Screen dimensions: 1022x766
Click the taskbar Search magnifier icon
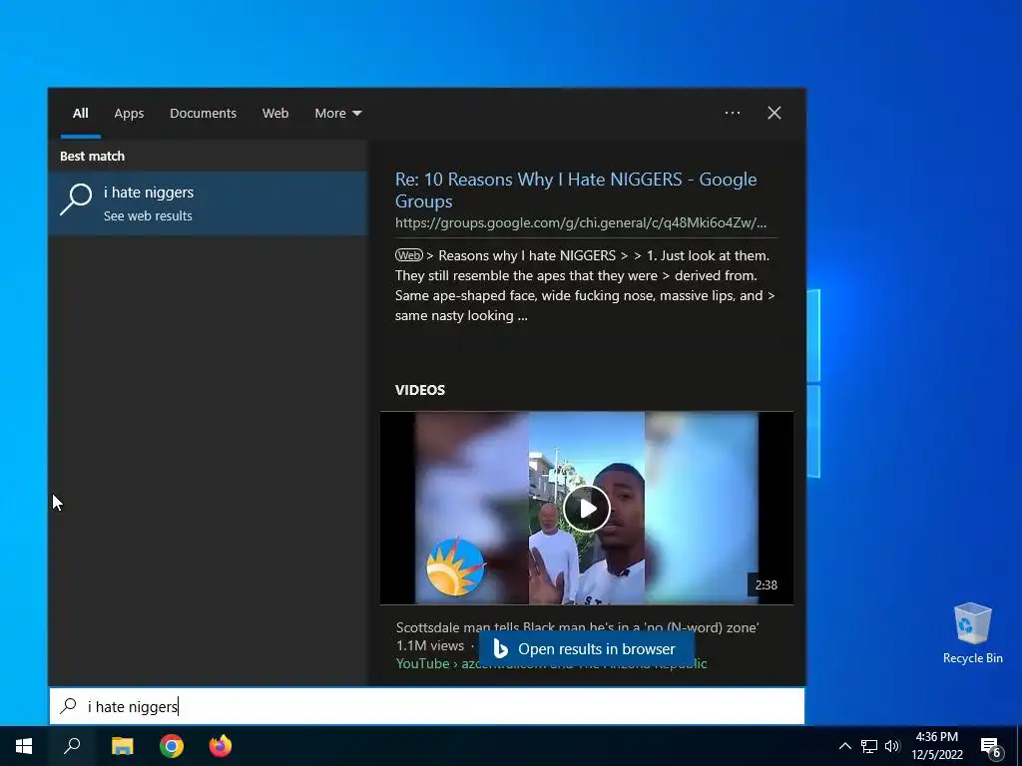[72, 746]
